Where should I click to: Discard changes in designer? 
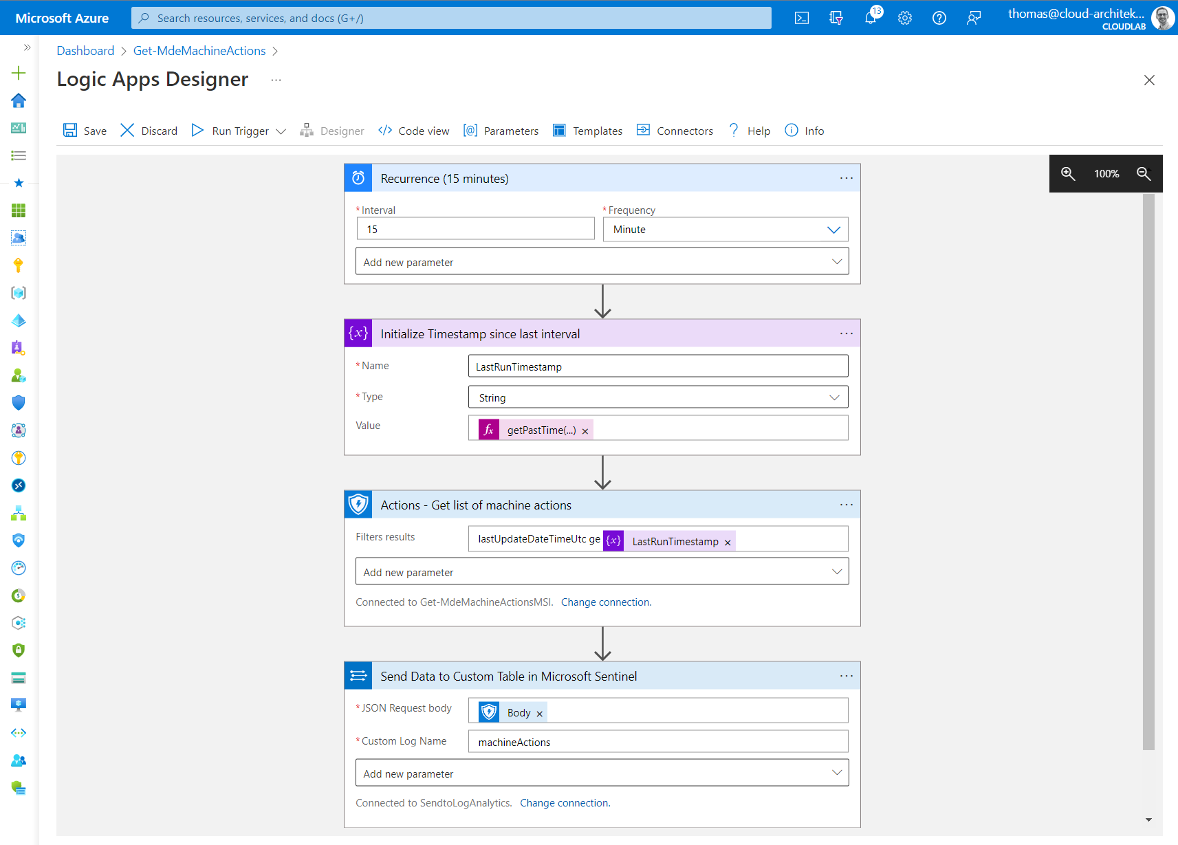point(149,131)
